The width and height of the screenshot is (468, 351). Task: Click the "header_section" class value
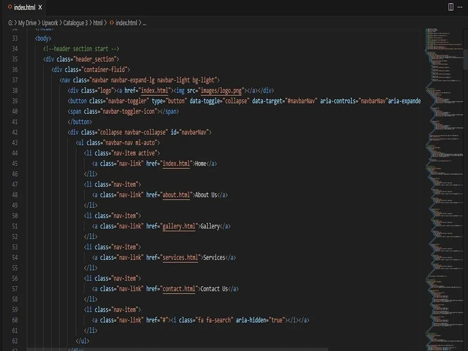95,59
